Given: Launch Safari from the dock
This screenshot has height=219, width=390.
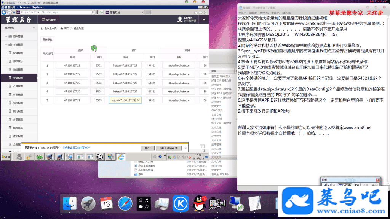Looking at the screenshot, I should 125,203.
